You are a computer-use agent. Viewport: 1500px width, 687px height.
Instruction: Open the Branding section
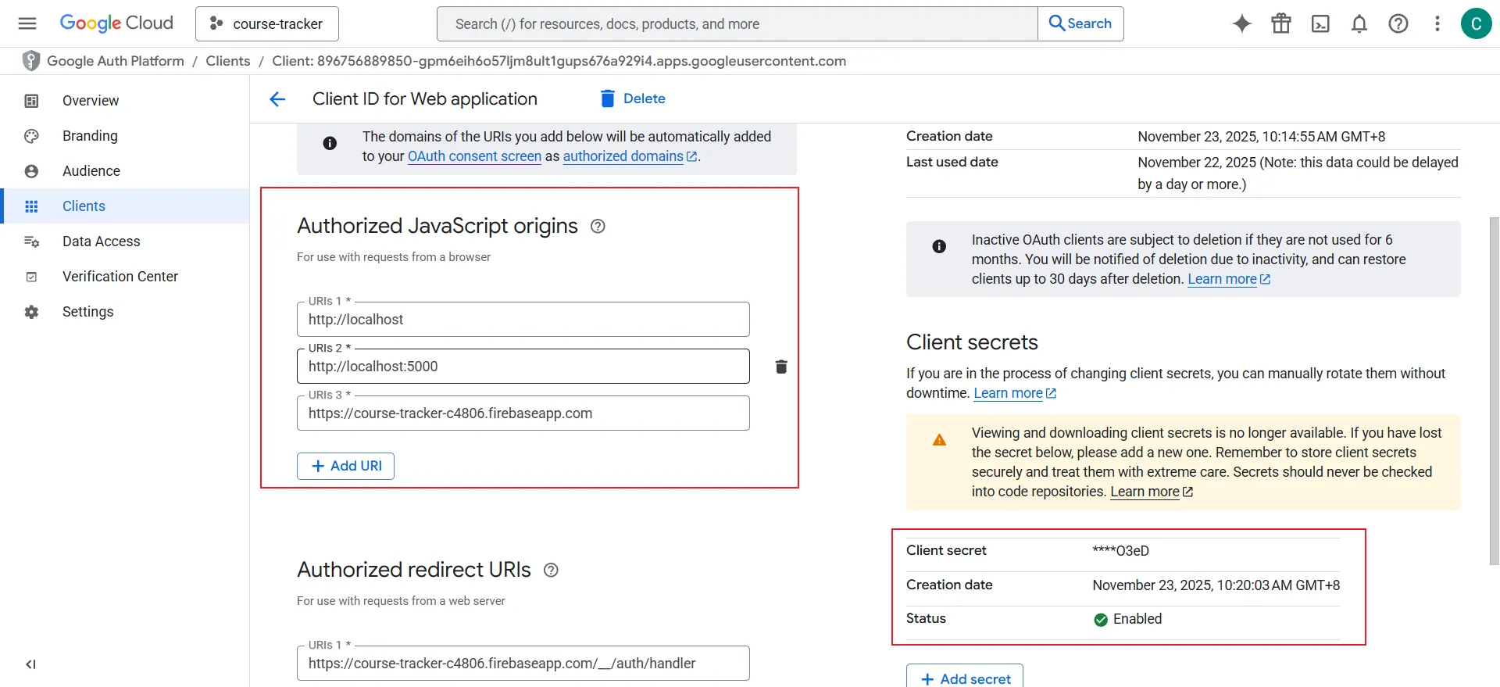[90, 136]
